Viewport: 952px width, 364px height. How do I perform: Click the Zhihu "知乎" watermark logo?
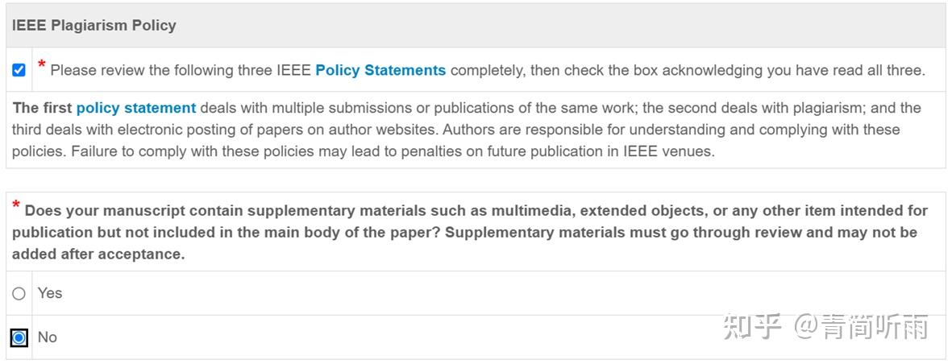(752, 327)
